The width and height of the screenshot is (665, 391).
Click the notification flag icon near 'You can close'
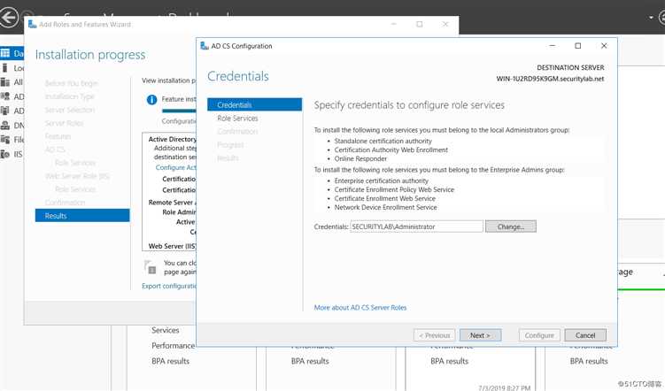click(x=151, y=267)
